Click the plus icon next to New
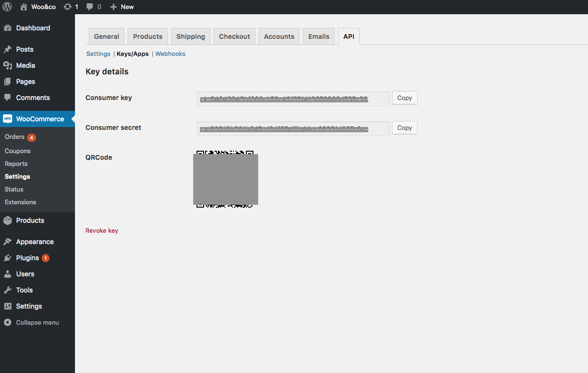This screenshot has height=373, width=588. click(113, 7)
